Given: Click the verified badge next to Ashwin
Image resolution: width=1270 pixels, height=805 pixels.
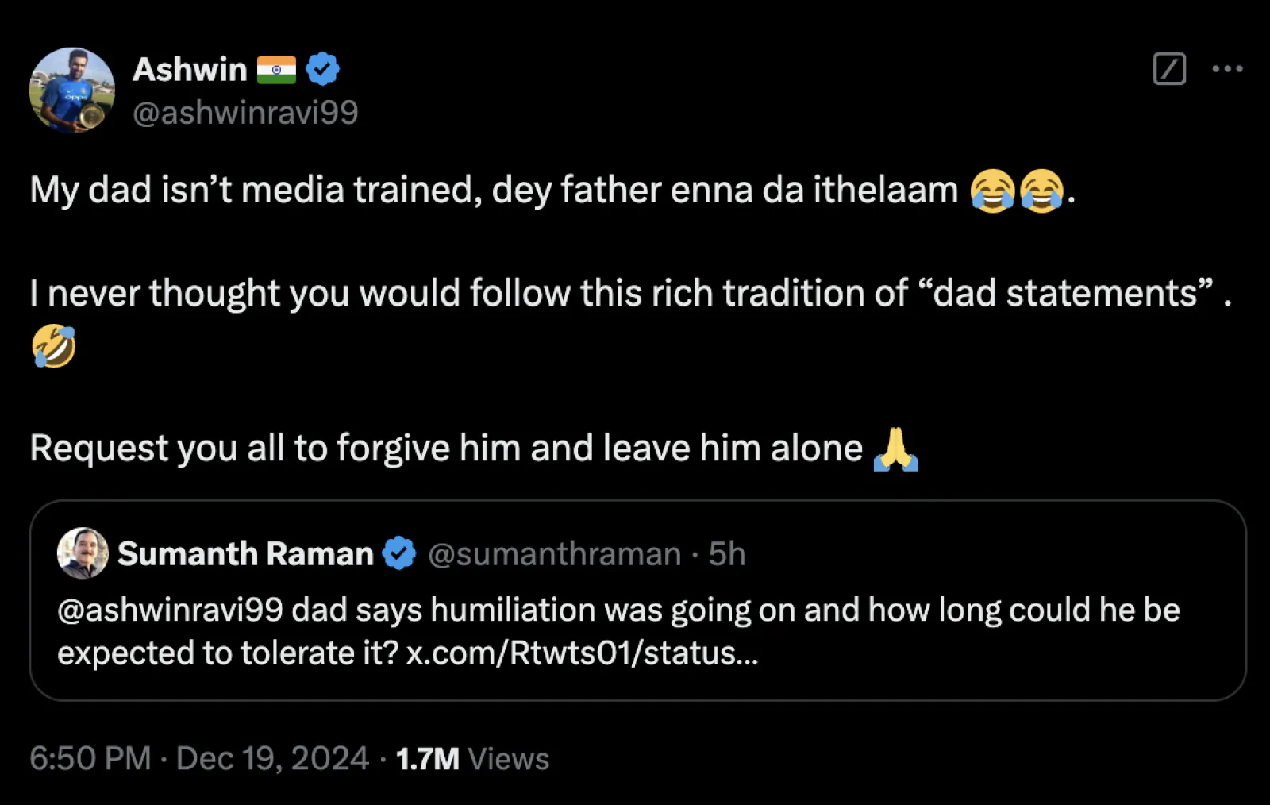Looking at the screenshot, I should 321,67.
